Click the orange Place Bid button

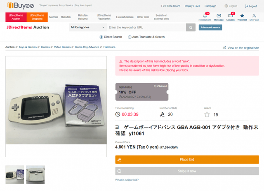(187, 159)
